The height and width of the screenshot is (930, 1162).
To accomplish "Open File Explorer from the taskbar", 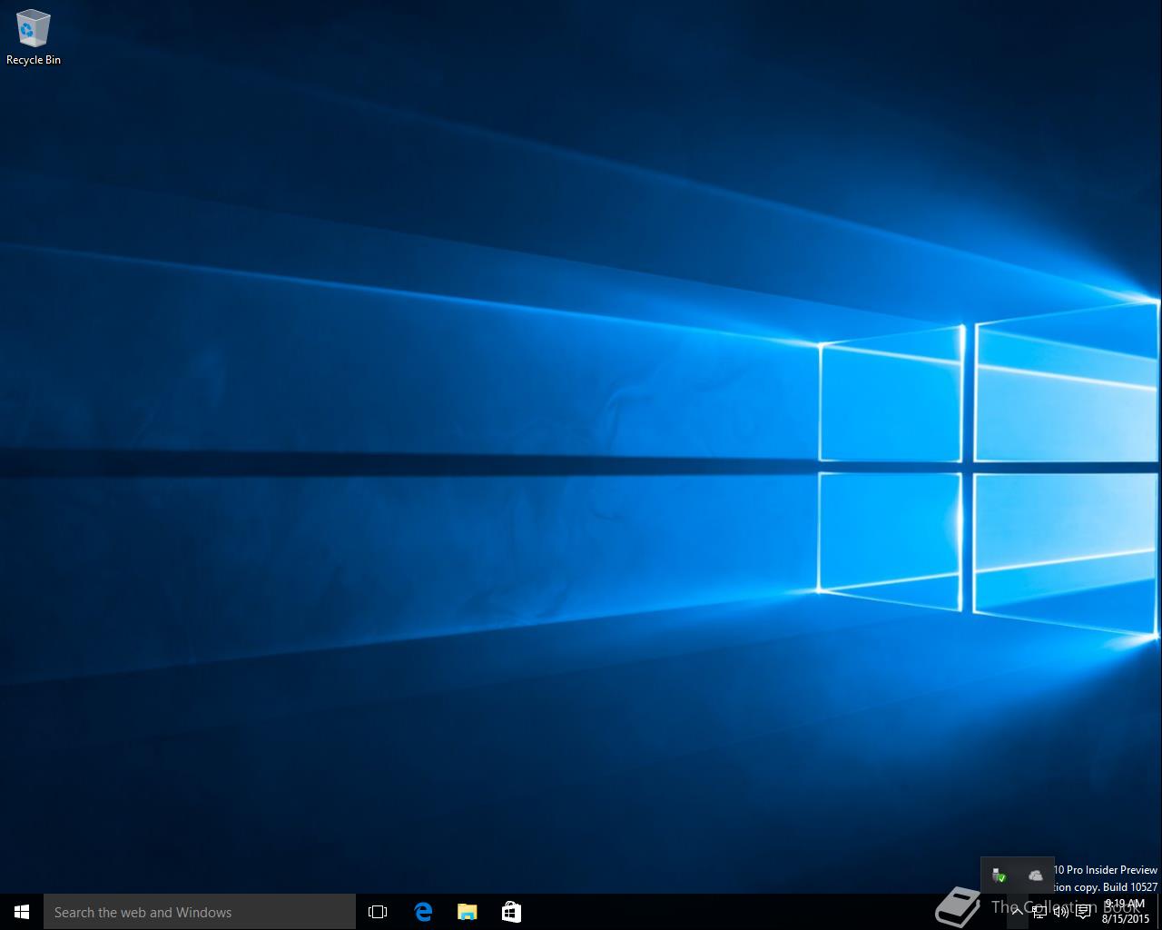I will pos(467,912).
